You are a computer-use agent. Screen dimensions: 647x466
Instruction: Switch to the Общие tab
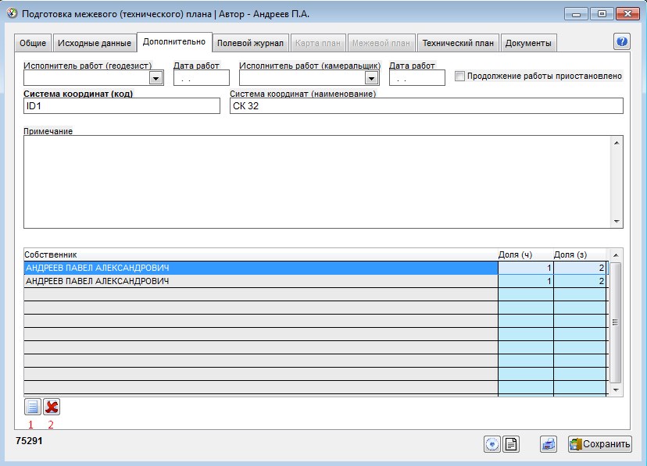click(x=33, y=43)
